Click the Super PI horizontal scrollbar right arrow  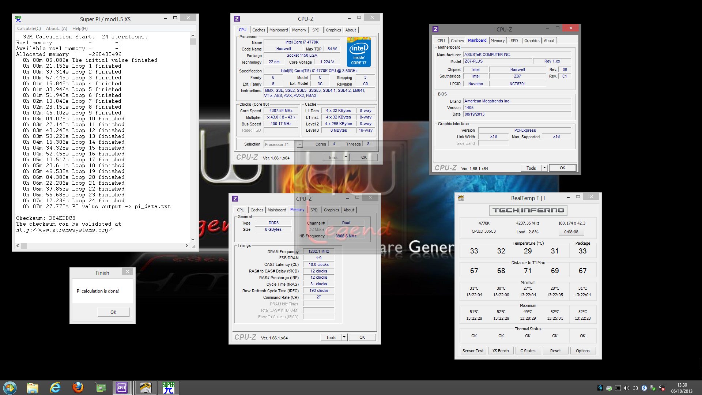[187, 246]
